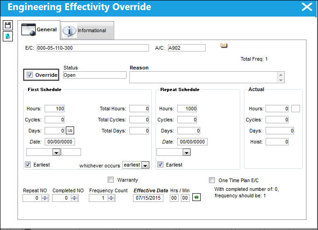Click the Actual Cycles field
The height and width of the screenshot is (230, 318).
pyautogui.click(x=277, y=120)
